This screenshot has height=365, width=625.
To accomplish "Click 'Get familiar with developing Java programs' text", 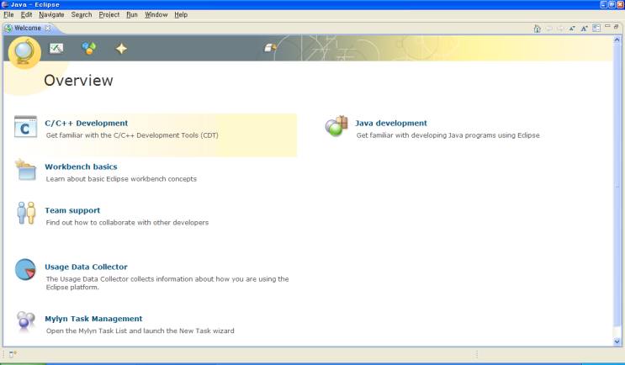I will coord(448,135).
